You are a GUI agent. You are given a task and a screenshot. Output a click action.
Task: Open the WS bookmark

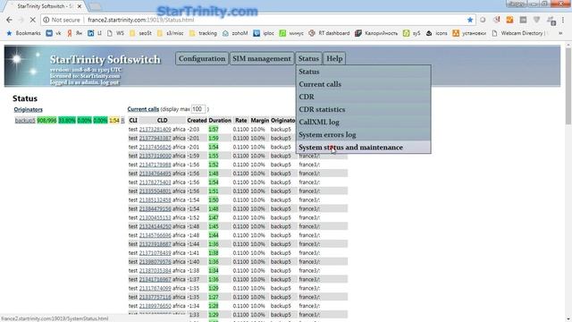pos(116,33)
